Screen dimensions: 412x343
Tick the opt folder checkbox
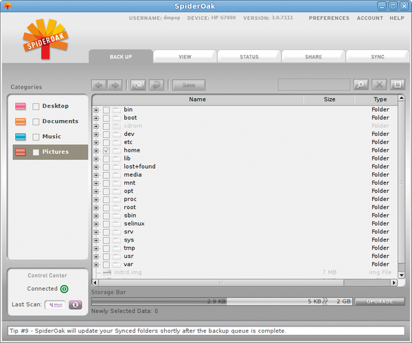pos(106,191)
